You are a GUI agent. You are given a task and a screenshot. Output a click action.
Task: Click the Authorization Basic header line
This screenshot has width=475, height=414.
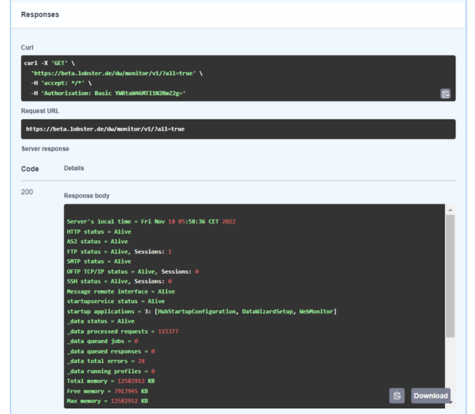[x=108, y=93]
